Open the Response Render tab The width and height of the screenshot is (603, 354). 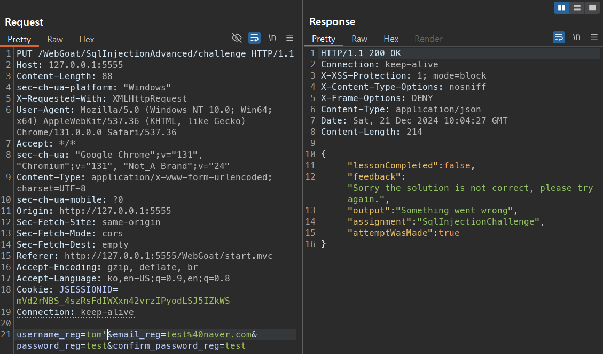(428, 39)
